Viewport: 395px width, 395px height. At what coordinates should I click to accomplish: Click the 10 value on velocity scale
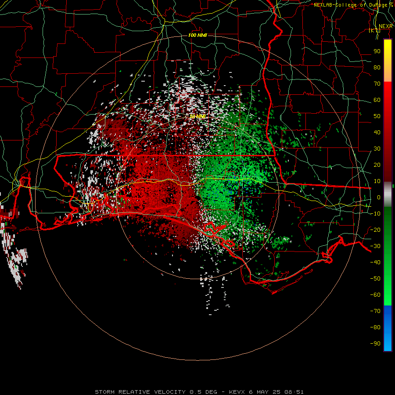click(377, 181)
